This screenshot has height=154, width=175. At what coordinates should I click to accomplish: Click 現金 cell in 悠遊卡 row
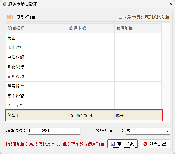coord(138,115)
